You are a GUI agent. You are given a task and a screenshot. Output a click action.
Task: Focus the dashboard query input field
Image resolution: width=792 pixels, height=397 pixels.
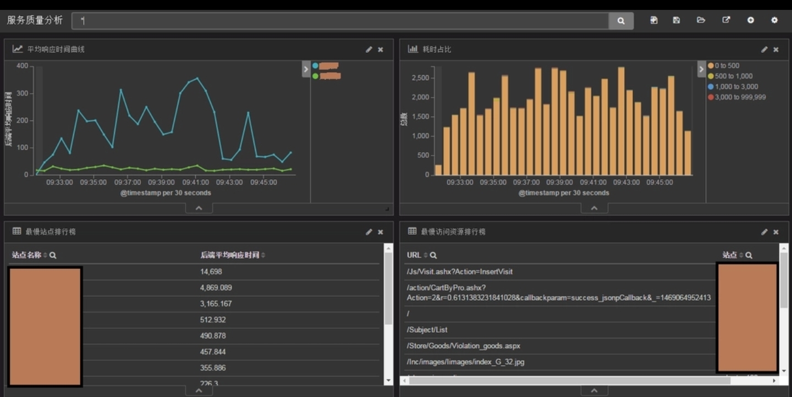(x=340, y=21)
